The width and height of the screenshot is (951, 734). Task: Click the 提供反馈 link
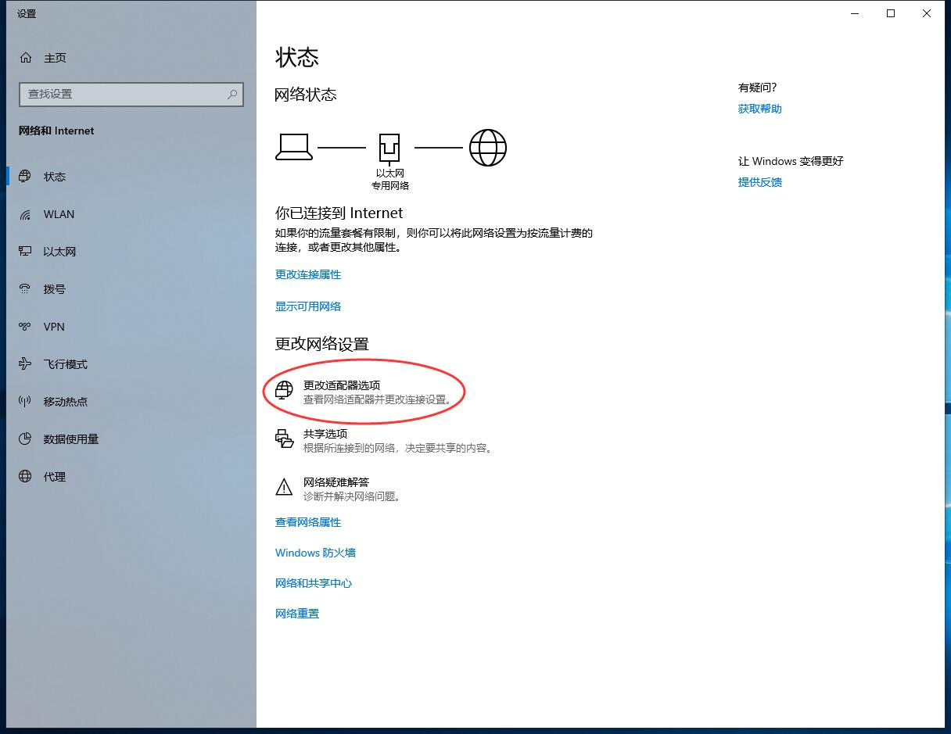point(760,182)
